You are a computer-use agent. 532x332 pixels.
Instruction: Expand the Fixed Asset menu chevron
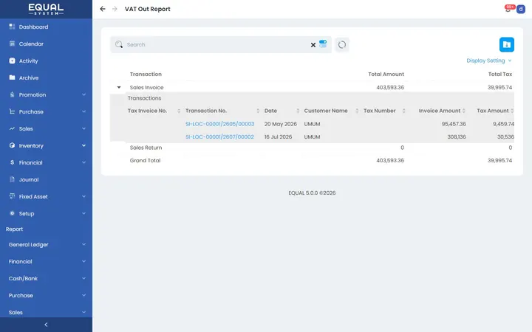(83, 196)
